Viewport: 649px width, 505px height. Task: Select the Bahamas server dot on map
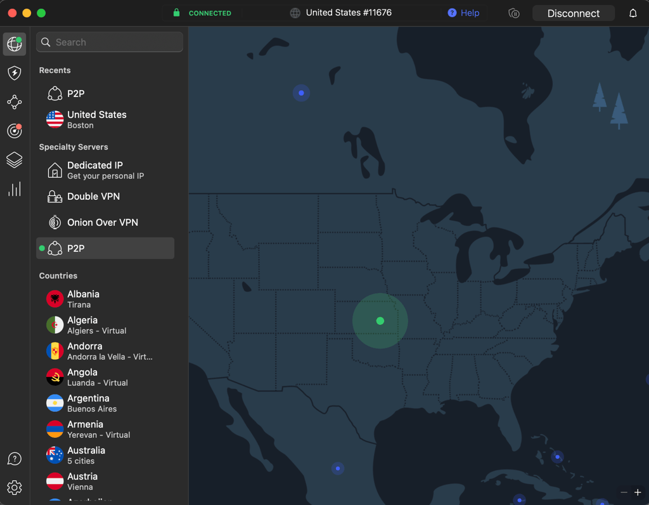coord(558,457)
